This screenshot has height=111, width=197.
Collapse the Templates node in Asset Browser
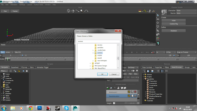coord(143,79)
